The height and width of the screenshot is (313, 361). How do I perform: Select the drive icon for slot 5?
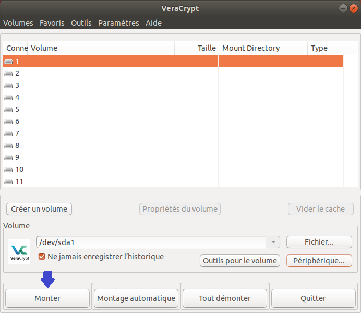coord(8,110)
